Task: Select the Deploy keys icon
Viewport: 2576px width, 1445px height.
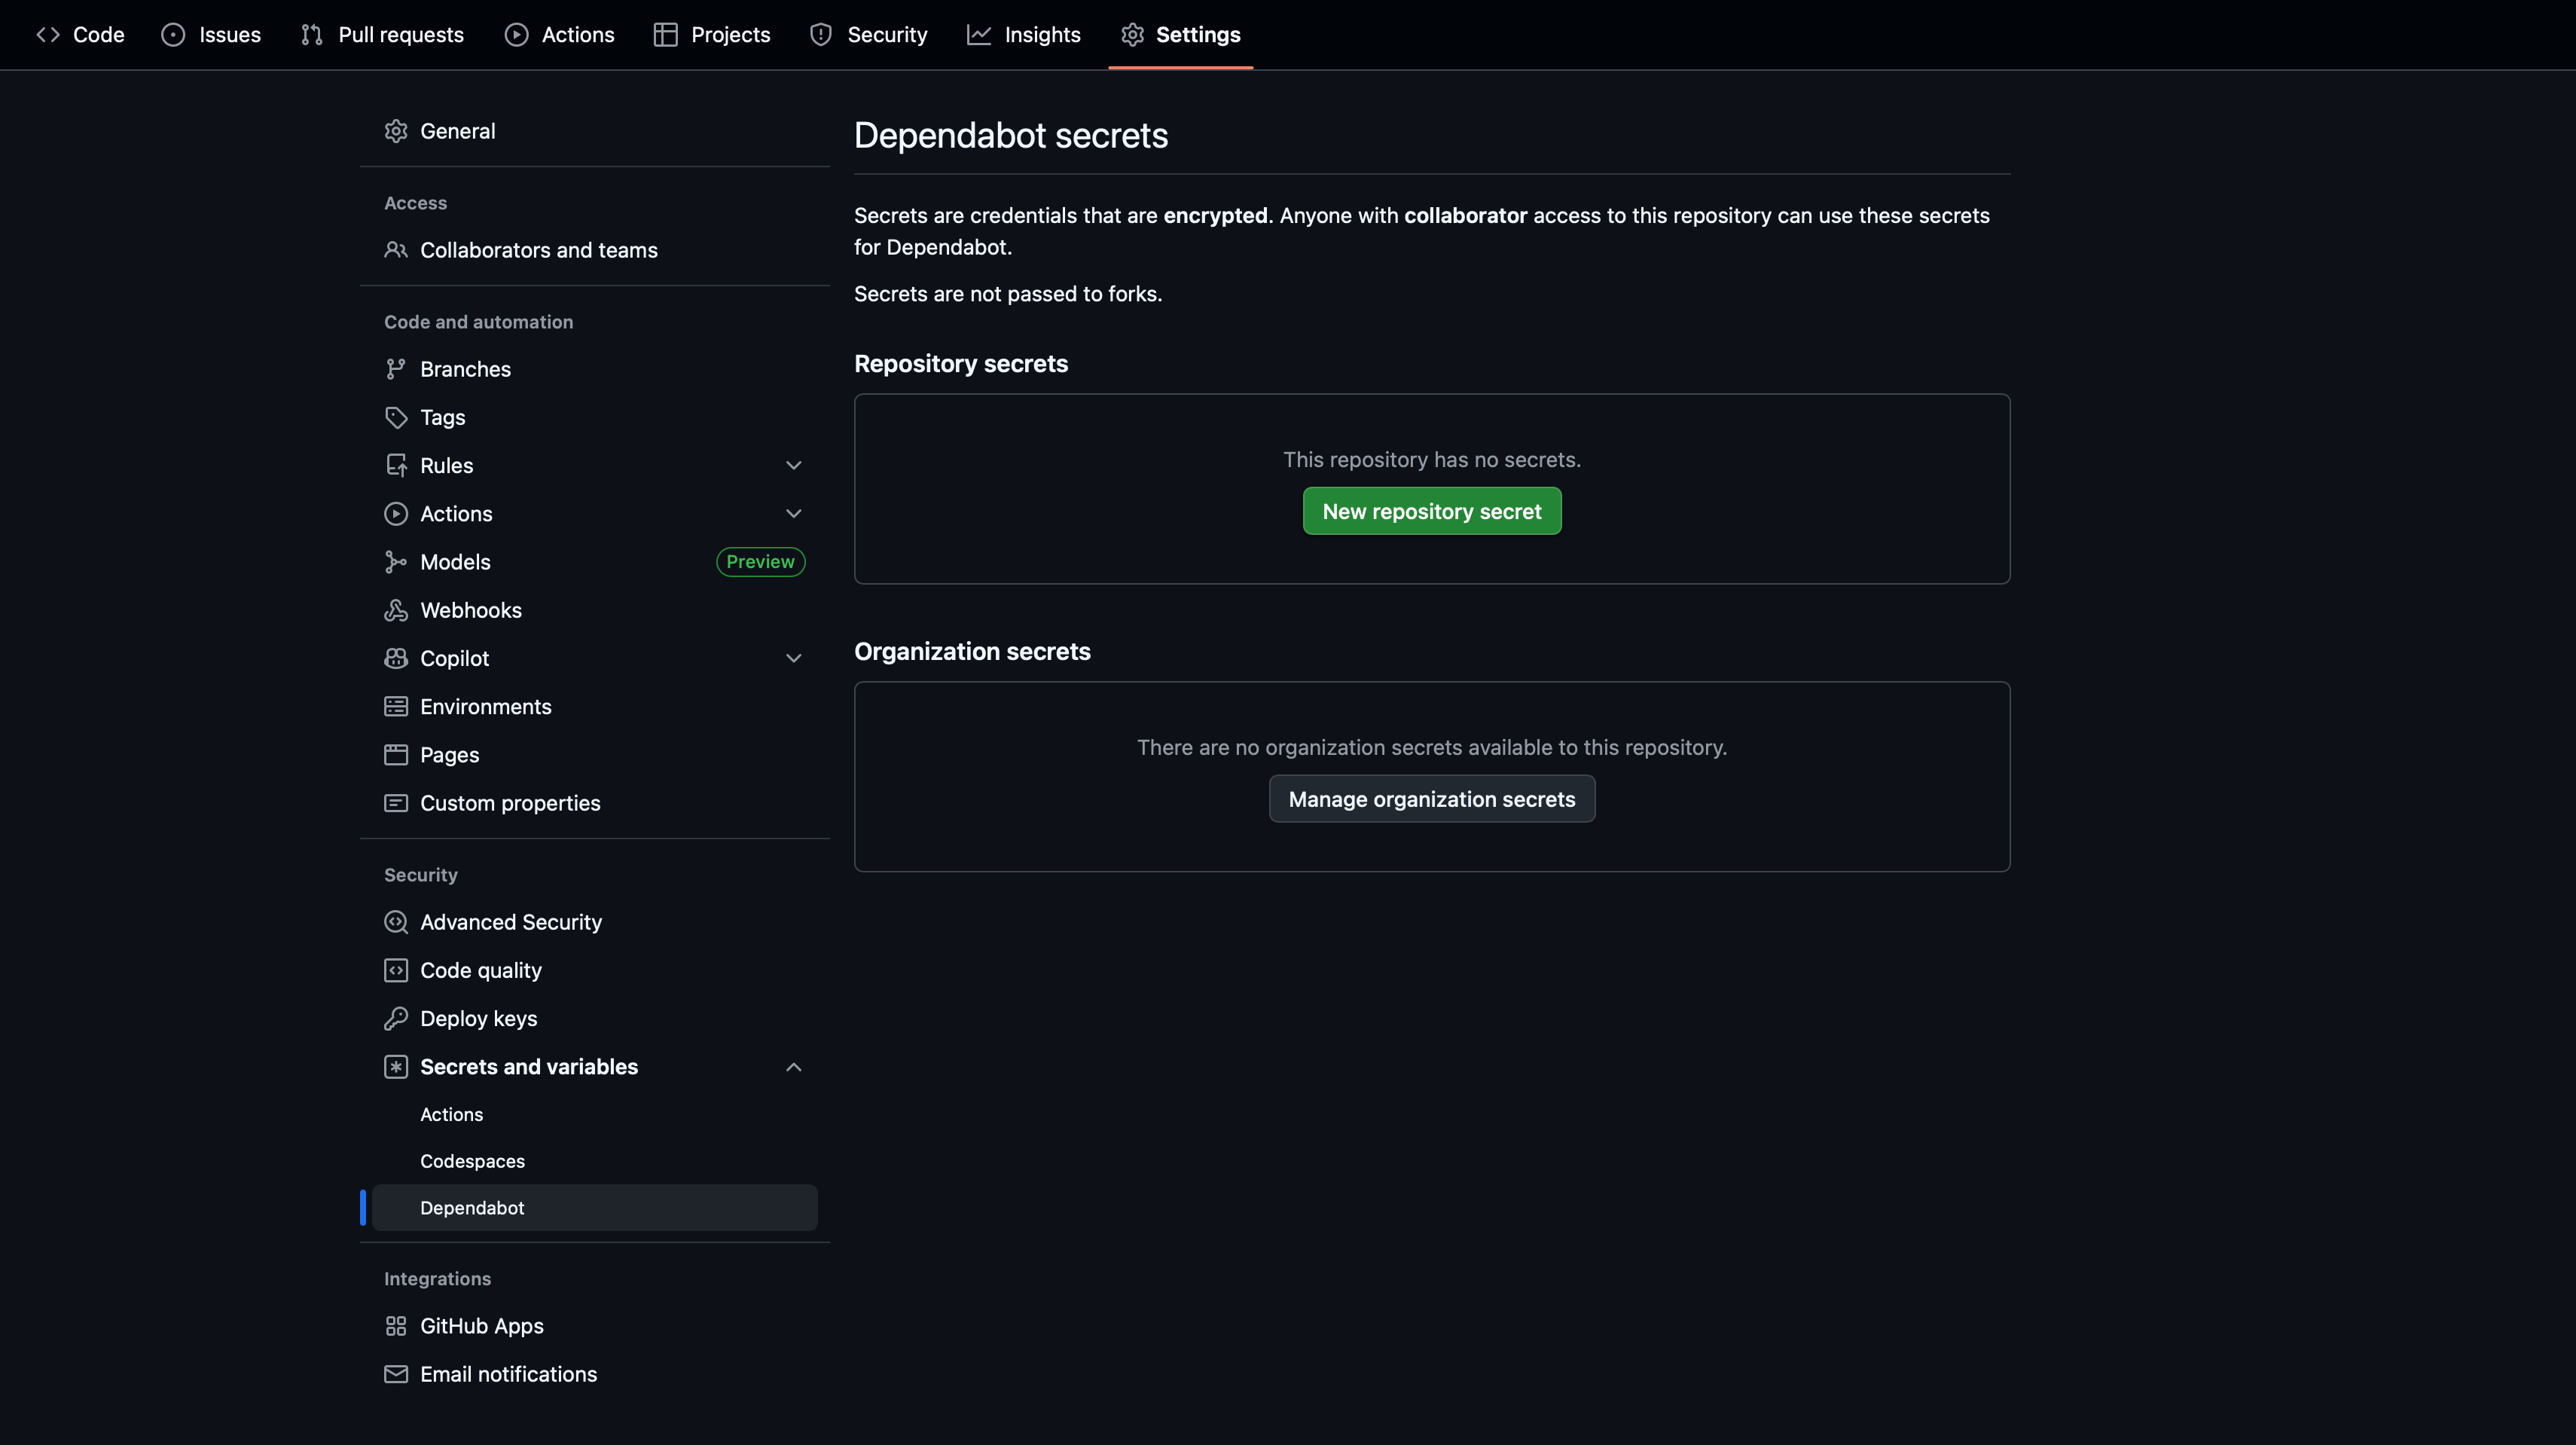Action: click(x=396, y=1018)
